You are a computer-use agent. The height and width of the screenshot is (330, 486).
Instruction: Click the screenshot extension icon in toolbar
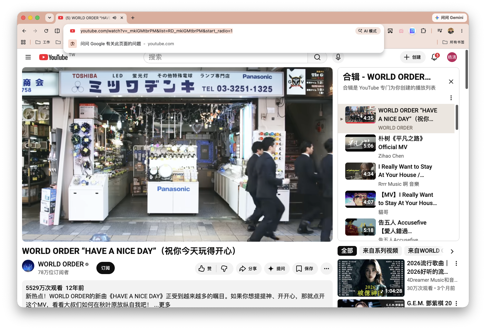390,31
